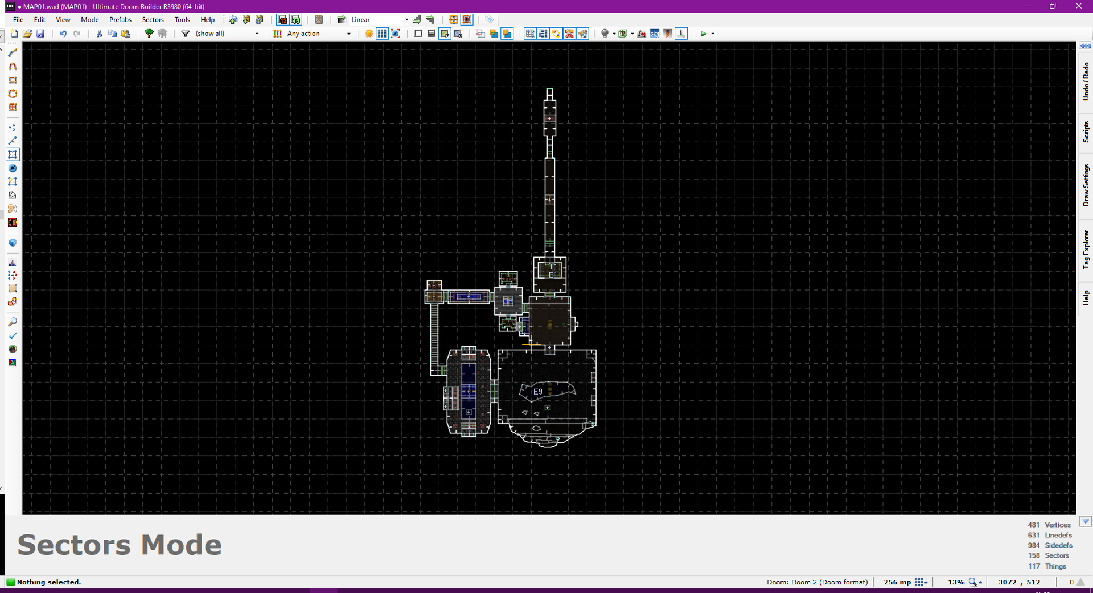Screen dimensions: 1093x593
Task: Cut the selection with scissors icon
Action: coord(100,34)
